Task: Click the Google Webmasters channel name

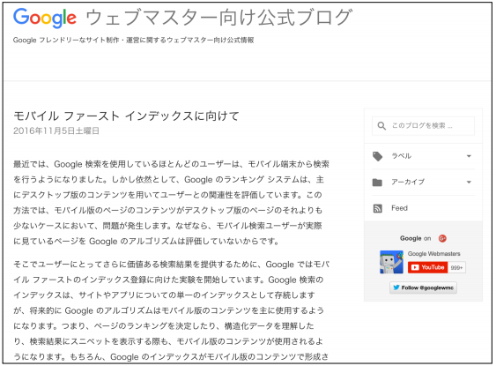Action: coord(433,254)
